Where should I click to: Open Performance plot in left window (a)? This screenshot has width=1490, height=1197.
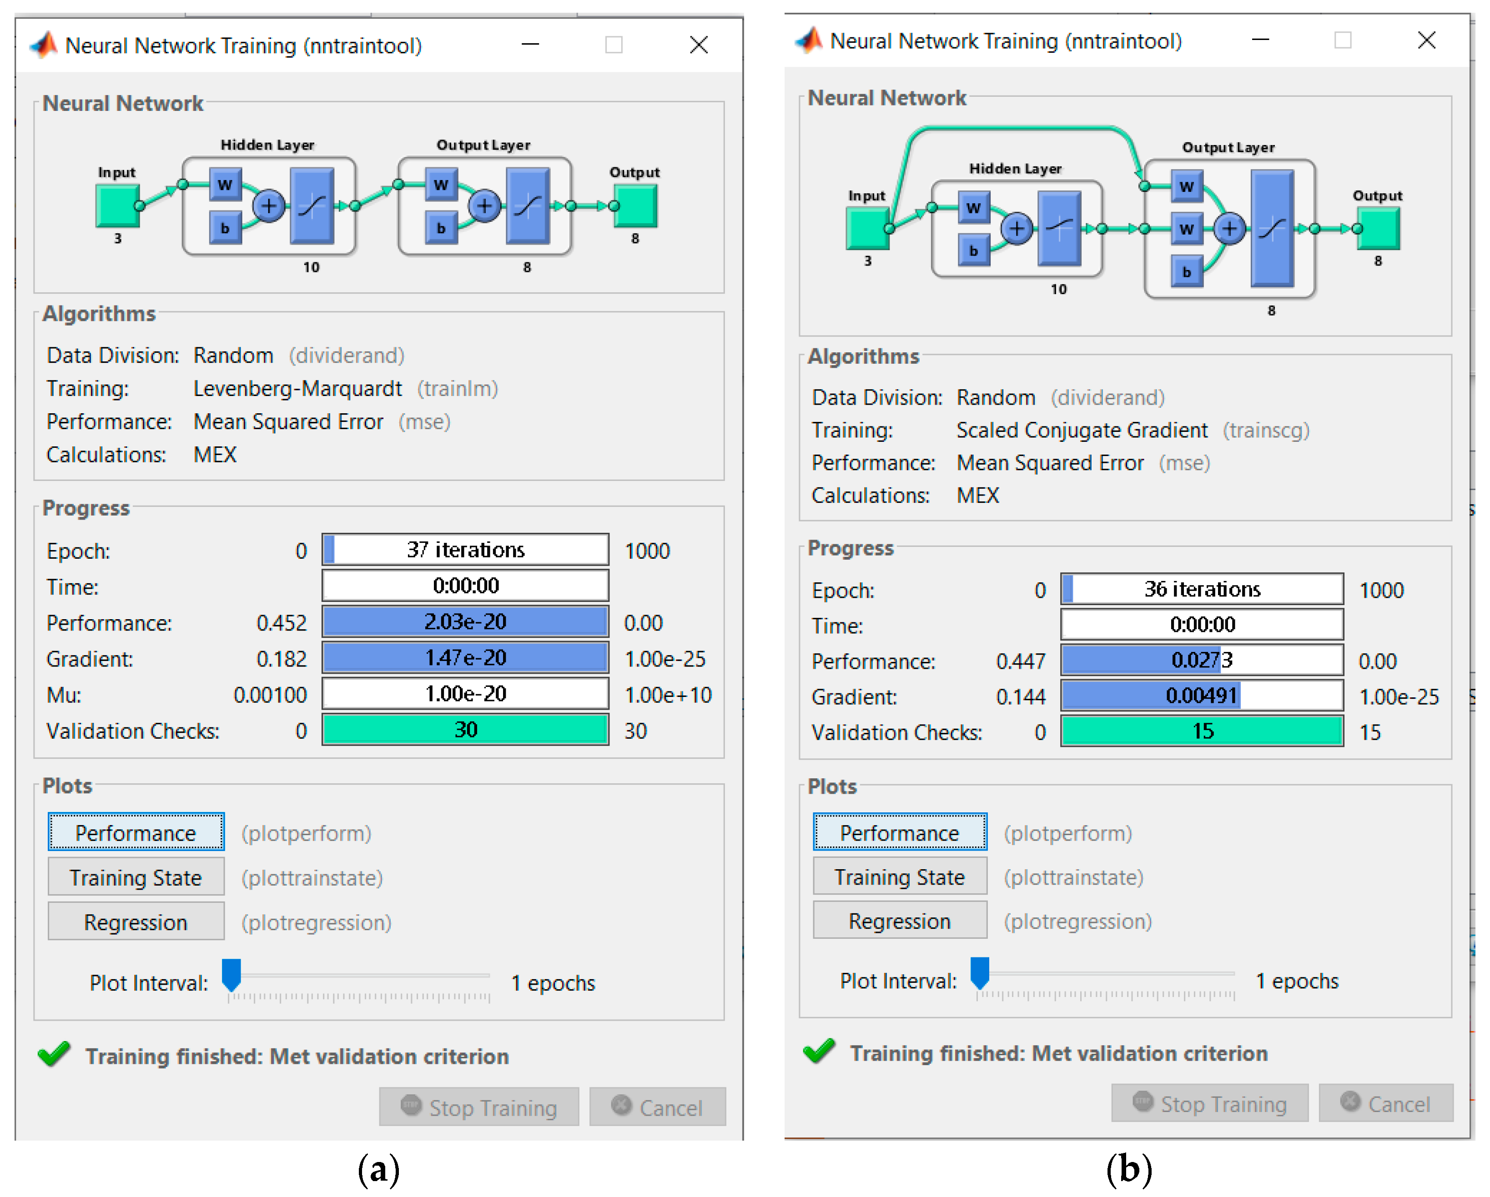point(136,831)
